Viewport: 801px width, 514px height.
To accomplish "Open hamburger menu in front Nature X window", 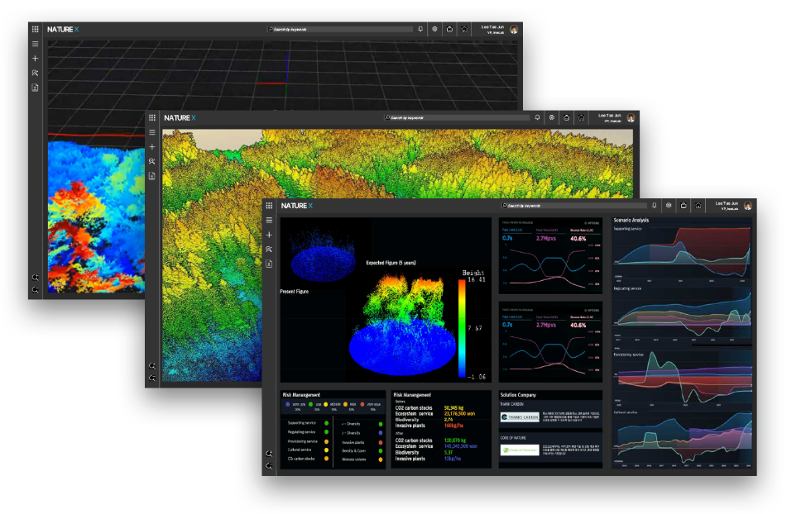I will click(x=269, y=221).
